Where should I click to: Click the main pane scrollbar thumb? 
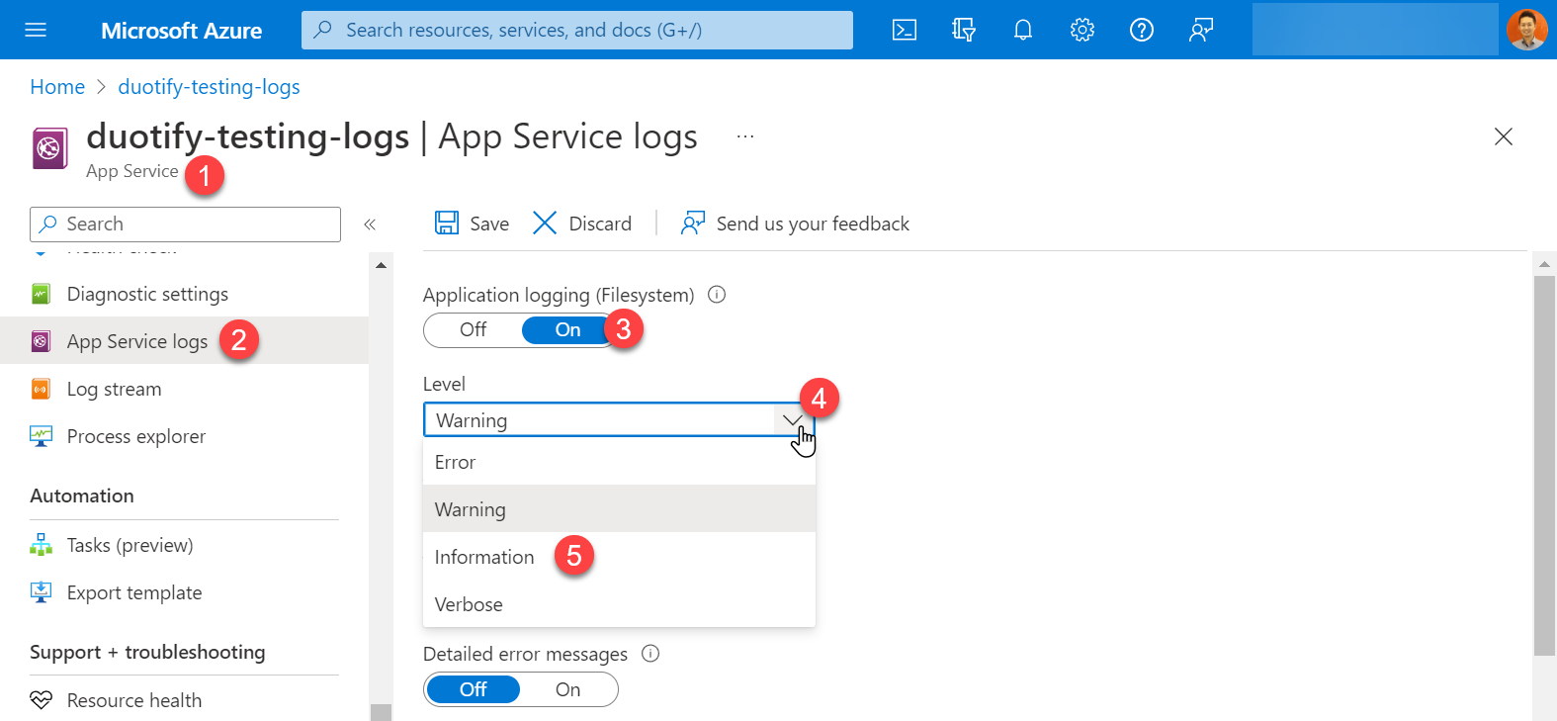click(1544, 465)
